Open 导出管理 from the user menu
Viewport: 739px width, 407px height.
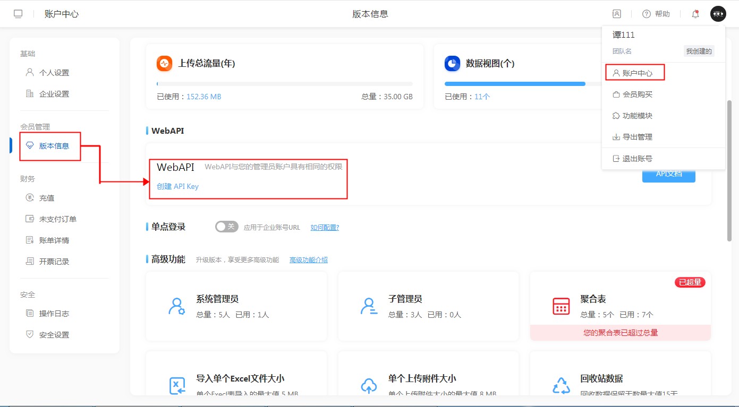(x=636, y=137)
